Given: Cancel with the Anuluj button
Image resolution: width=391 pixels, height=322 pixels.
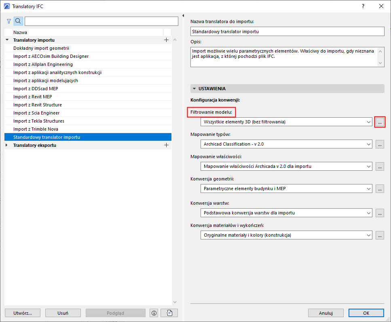Looking at the screenshot, I should tap(325, 313).
